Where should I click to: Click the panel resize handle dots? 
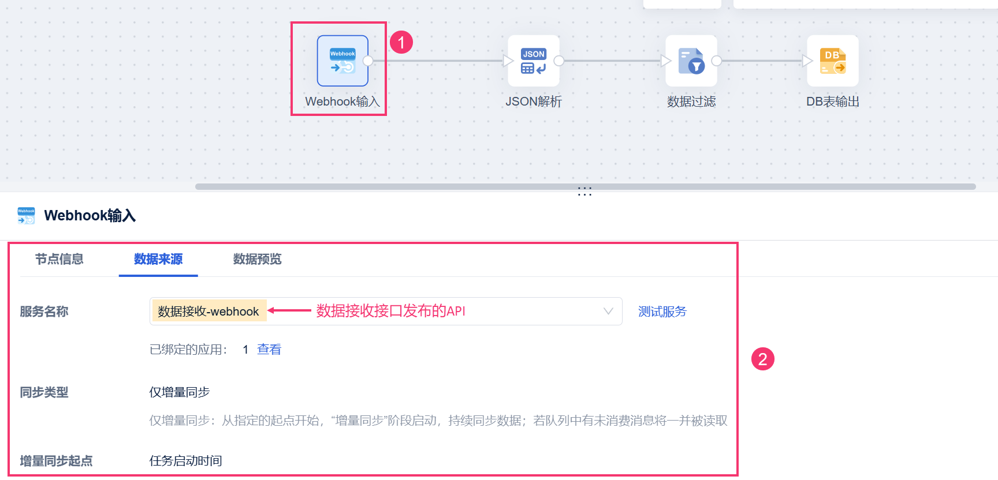coord(585,192)
